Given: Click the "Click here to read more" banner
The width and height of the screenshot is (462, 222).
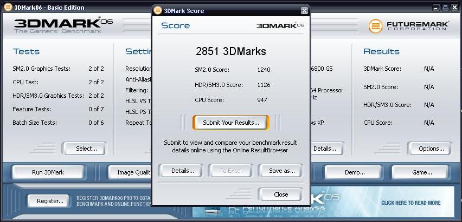Looking at the screenshot, I should tap(410, 203).
